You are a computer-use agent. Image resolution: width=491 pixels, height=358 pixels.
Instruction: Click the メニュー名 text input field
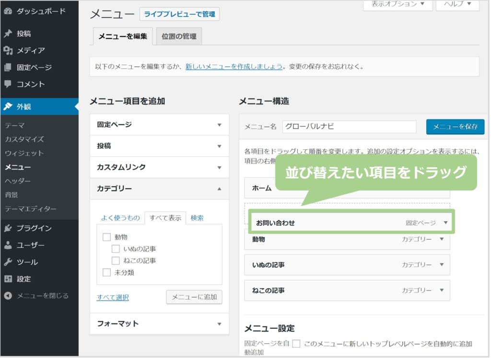(x=349, y=127)
